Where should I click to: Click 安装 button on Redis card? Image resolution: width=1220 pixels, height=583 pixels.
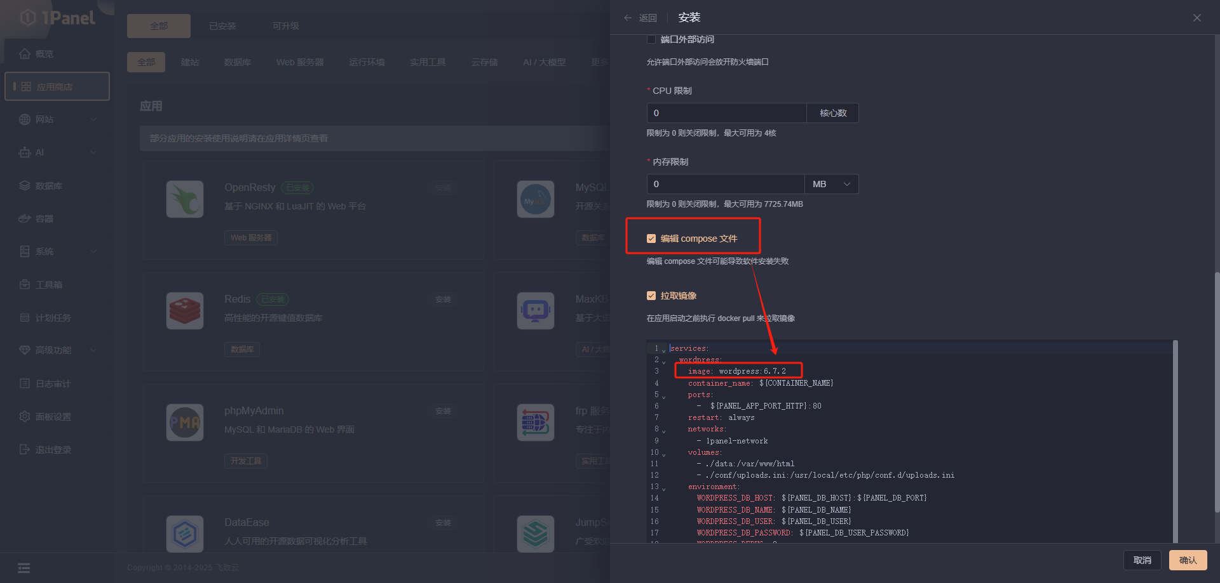click(x=443, y=299)
